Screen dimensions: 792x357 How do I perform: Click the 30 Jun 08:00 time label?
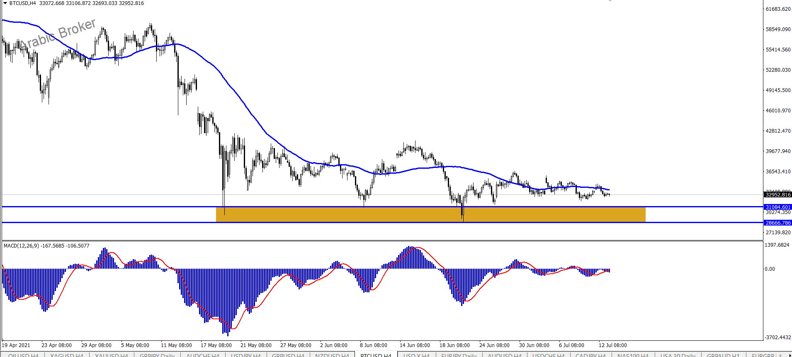[534, 345]
